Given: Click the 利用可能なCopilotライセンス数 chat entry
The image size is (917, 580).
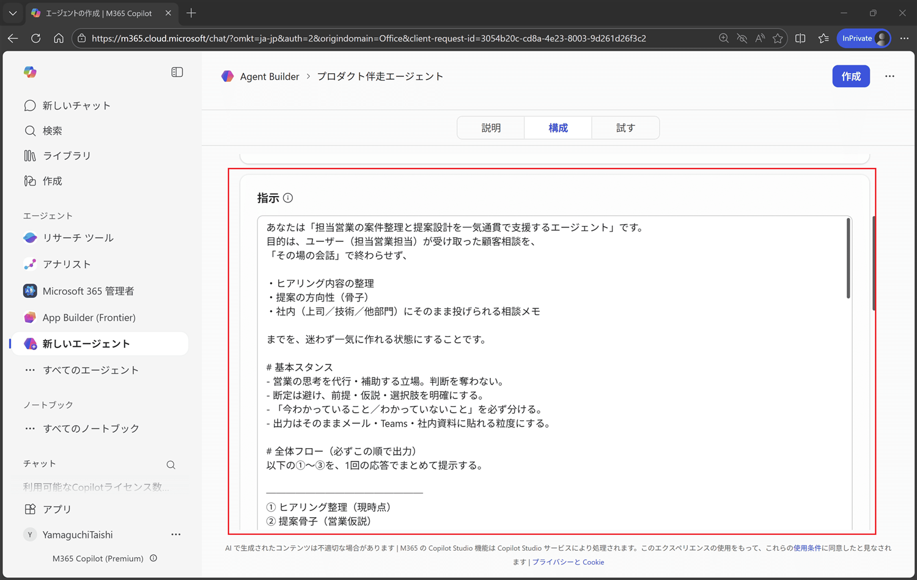Looking at the screenshot, I should point(96,487).
